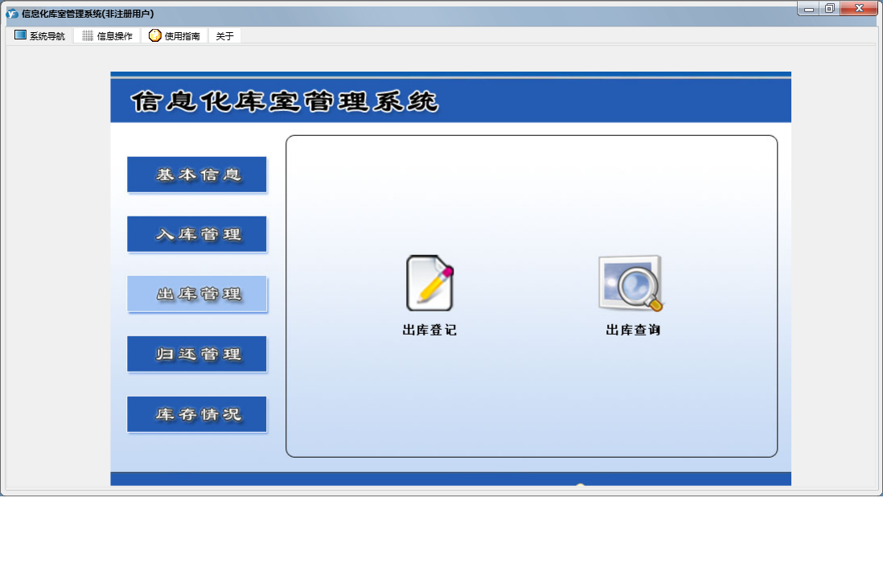
Task: Open the 出库登记 pencil document icon
Action: click(x=429, y=282)
